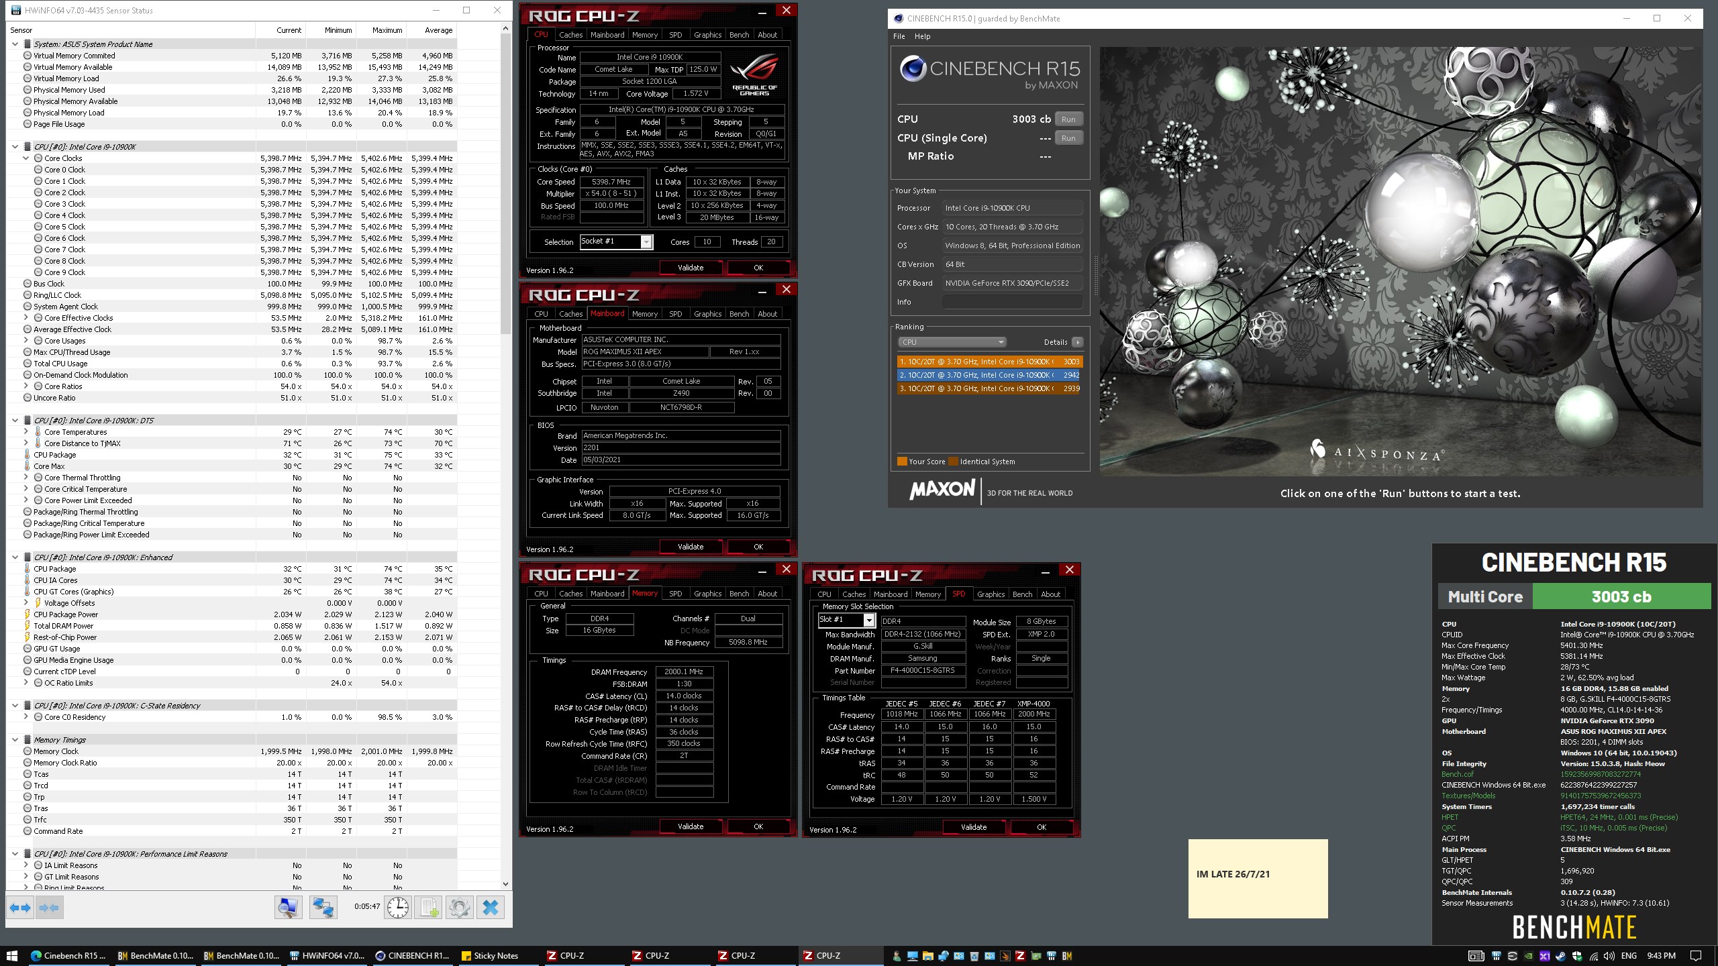Click Steam icon in system tray
The width and height of the screenshot is (1718, 966).
[1561, 956]
